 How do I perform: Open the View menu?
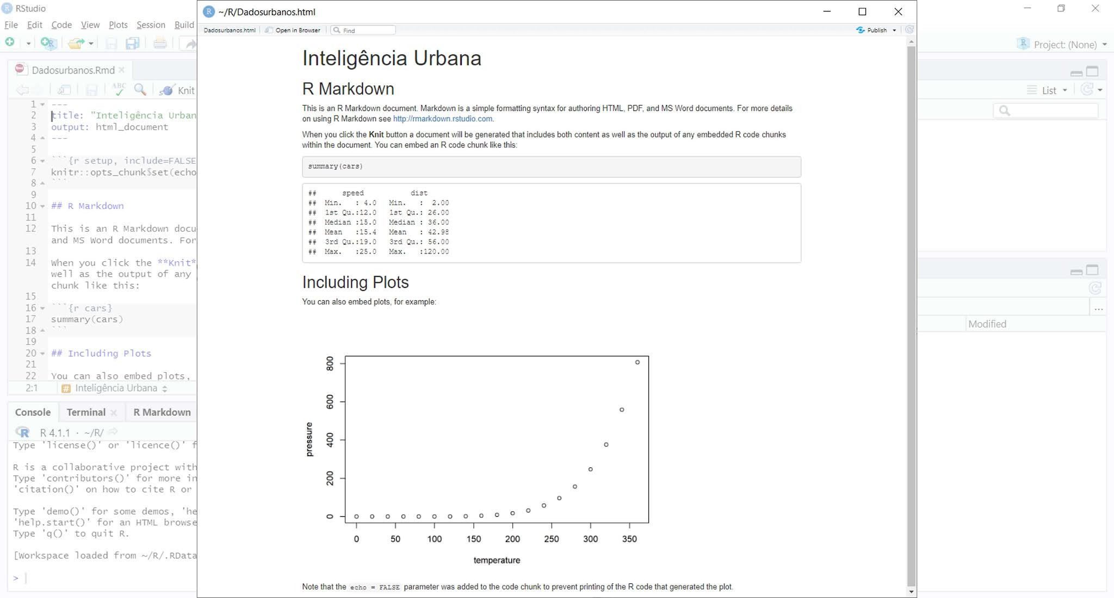pos(90,24)
